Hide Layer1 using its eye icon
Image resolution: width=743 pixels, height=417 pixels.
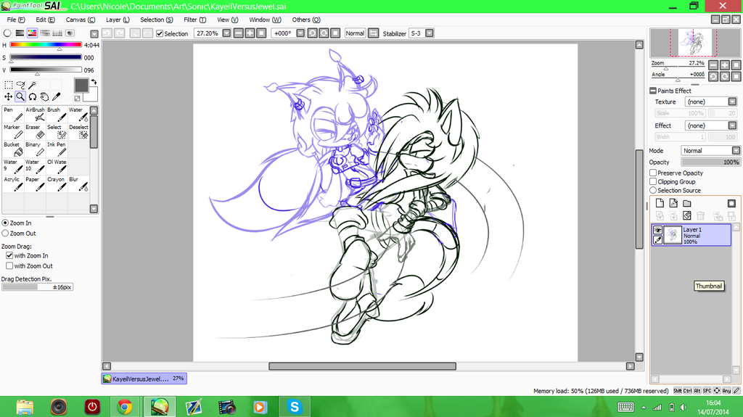click(657, 231)
